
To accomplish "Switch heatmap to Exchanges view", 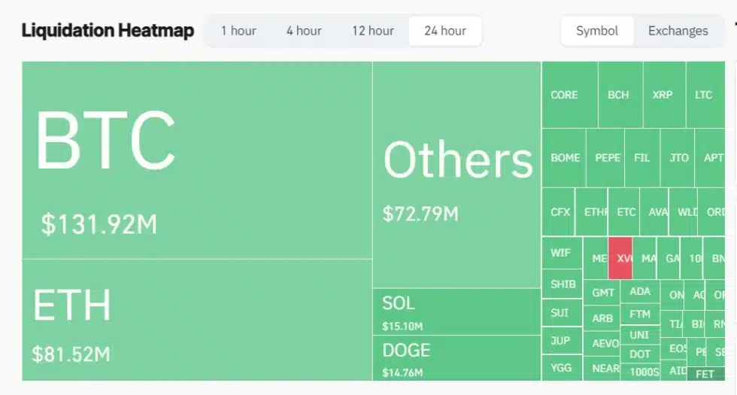I will tap(678, 31).
